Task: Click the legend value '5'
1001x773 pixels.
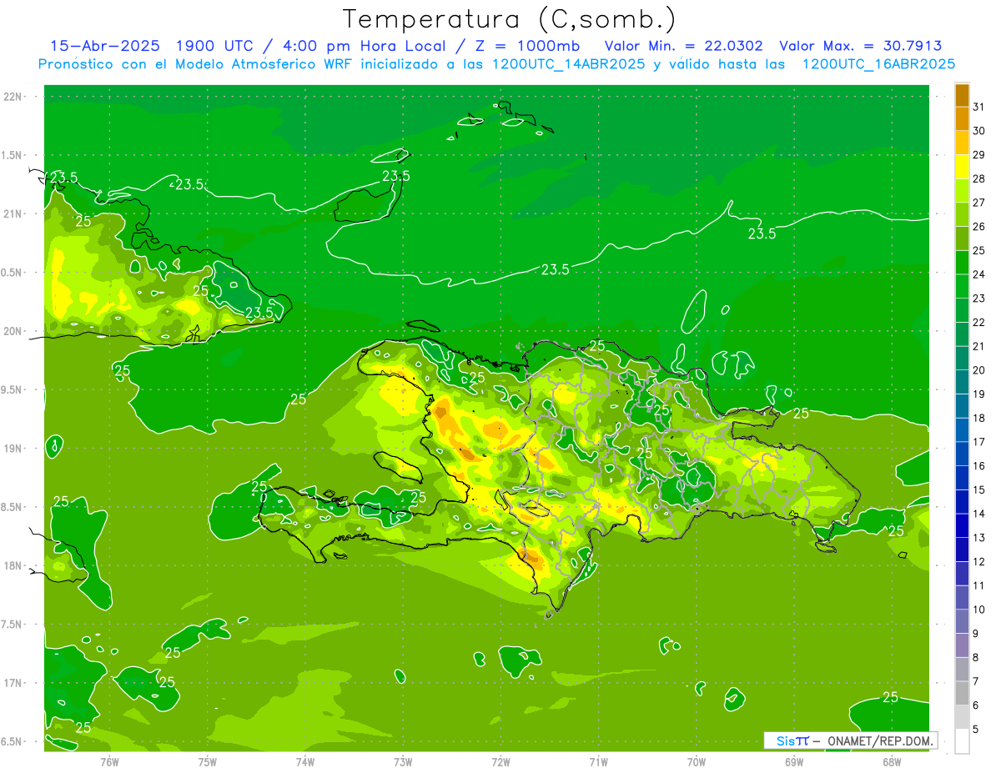Action: (976, 729)
